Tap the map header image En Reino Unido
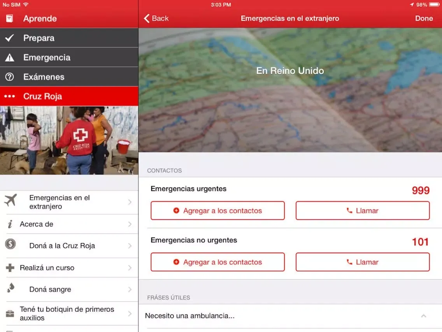Viewport: 442px width, 332px height. pyautogui.click(x=290, y=90)
